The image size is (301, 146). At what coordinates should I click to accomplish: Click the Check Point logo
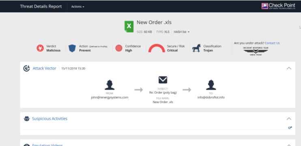[x=278, y=6]
